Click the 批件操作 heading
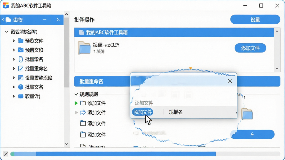 point(84,20)
